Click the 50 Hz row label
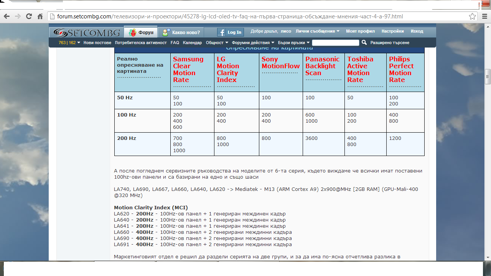 click(x=125, y=98)
